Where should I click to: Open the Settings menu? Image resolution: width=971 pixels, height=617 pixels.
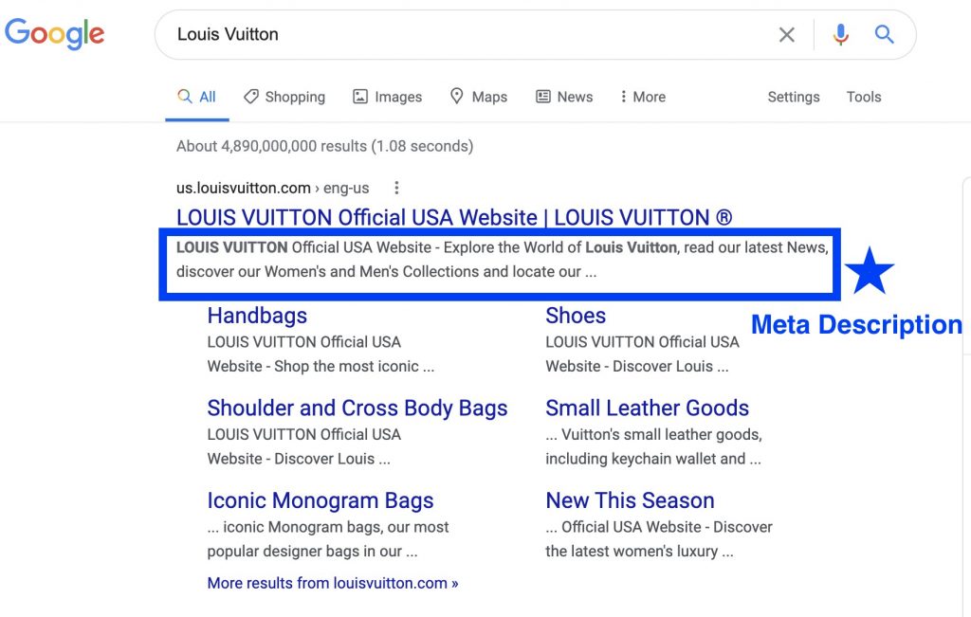(793, 97)
